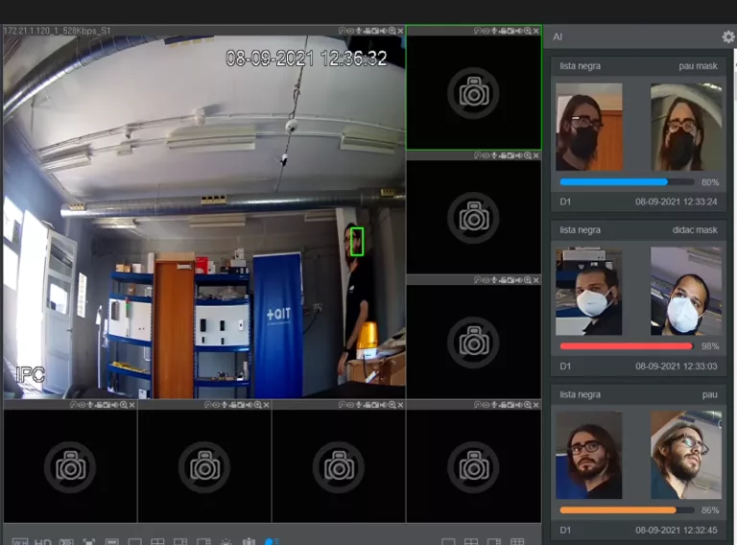
Task: Click the orange 86% similarity bar
Action: click(627, 509)
